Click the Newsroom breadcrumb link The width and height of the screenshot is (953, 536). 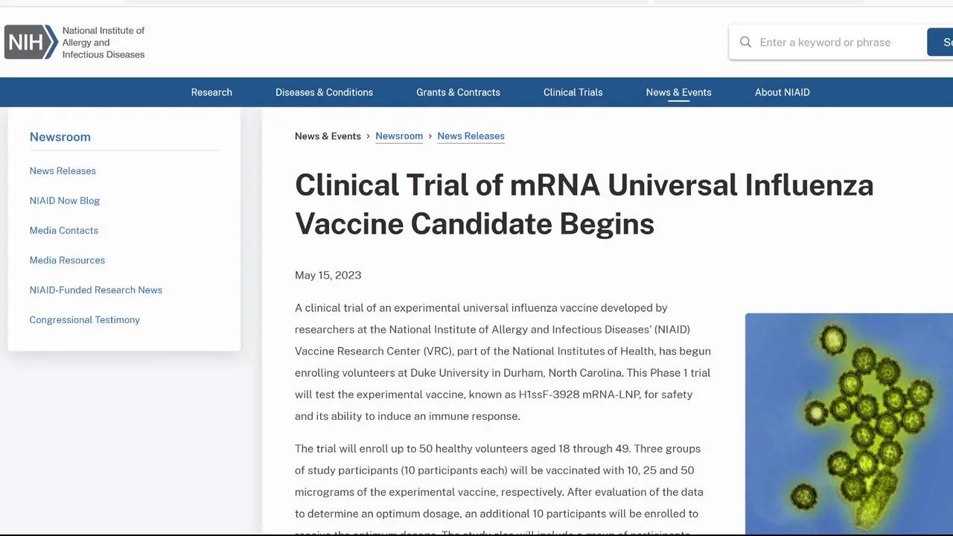pos(399,136)
